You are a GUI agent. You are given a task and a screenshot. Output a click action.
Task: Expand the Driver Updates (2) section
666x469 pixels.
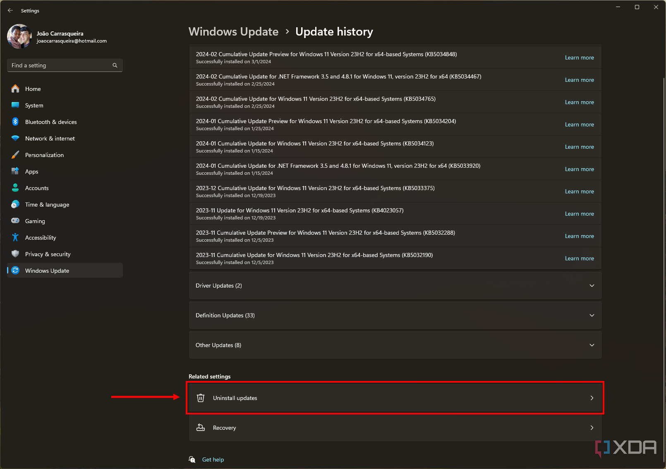click(x=395, y=286)
